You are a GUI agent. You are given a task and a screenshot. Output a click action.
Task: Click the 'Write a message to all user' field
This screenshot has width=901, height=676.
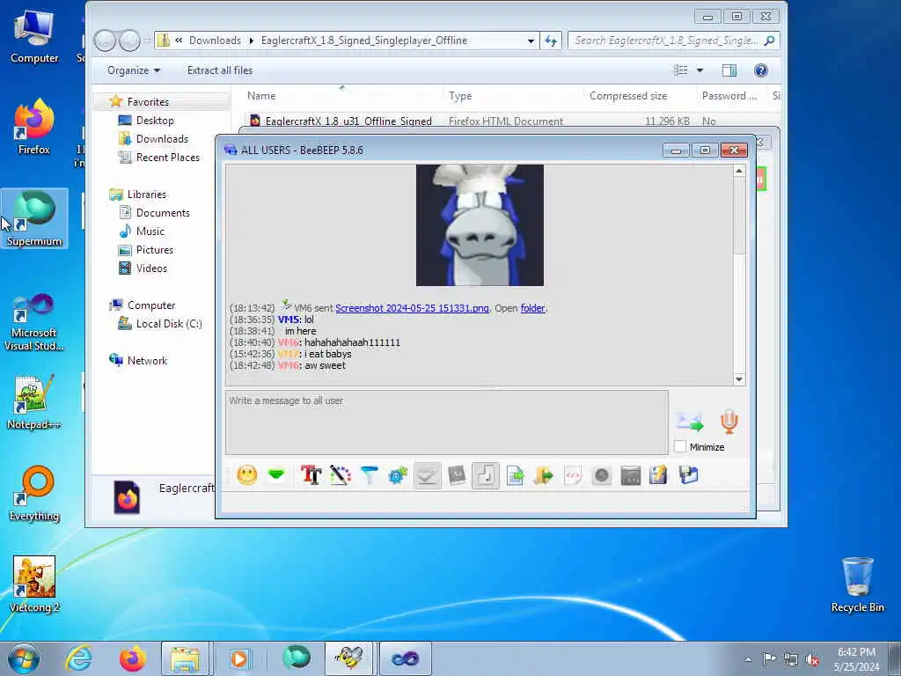click(446, 422)
